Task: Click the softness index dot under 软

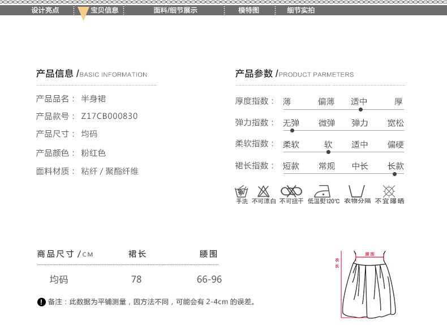Action: (x=328, y=152)
